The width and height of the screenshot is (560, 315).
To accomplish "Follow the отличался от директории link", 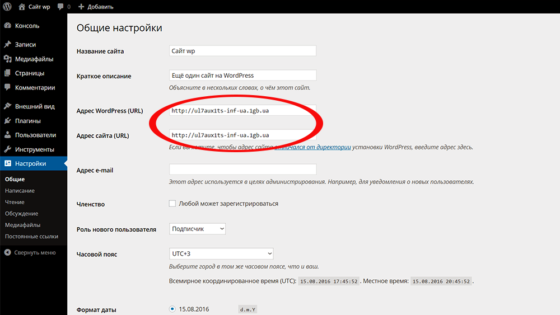I will click(312, 147).
